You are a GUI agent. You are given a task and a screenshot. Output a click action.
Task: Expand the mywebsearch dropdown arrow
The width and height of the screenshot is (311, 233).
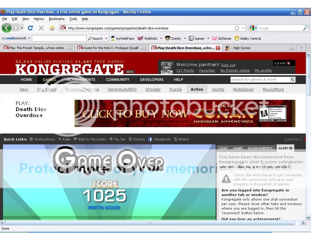tap(29, 38)
